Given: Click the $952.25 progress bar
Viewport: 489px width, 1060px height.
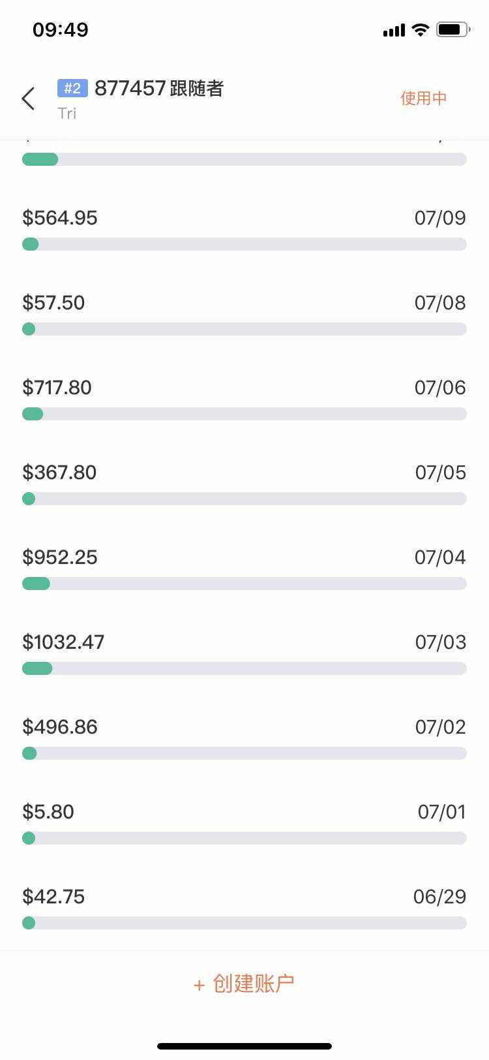Looking at the screenshot, I should click(244, 584).
